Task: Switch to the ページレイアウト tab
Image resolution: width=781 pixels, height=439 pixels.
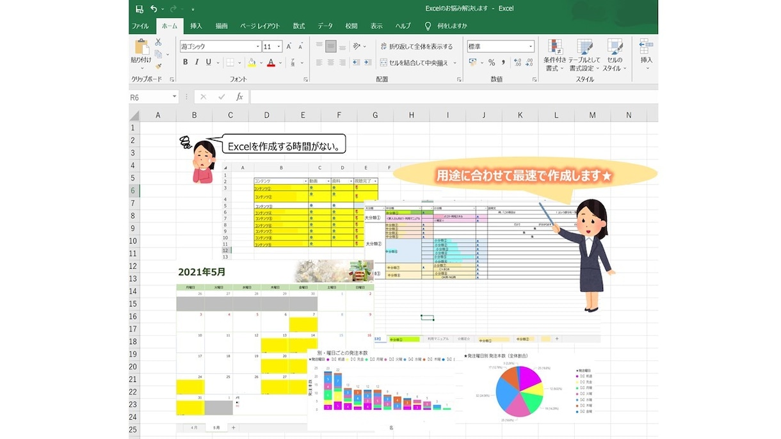Action: [x=260, y=26]
